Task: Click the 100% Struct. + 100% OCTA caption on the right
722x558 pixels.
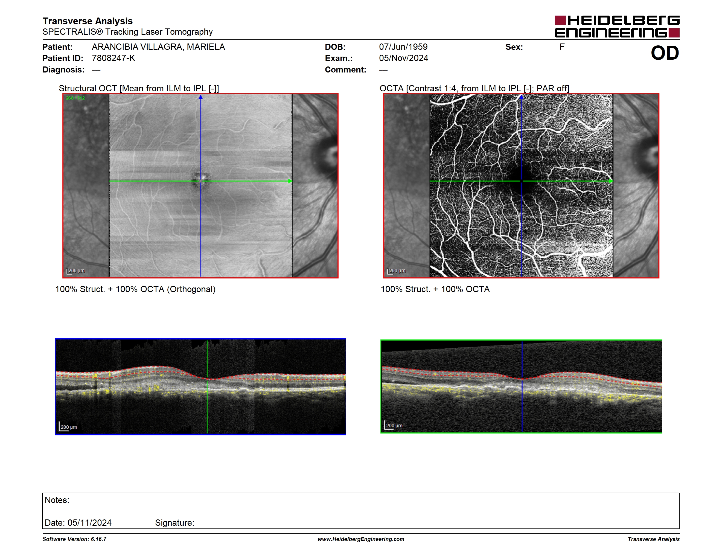Action: [x=435, y=289]
